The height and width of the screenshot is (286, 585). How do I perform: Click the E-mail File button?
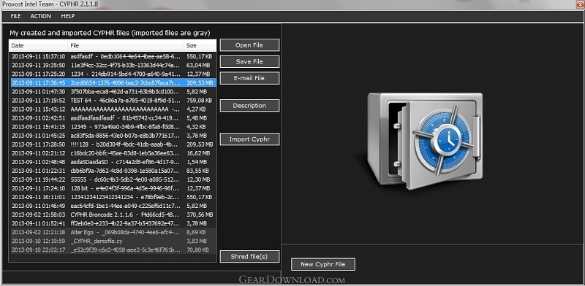pos(249,78)
